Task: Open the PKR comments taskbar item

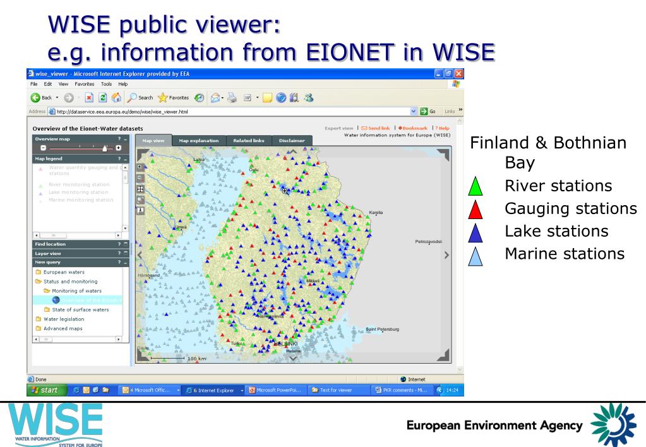Action: [x=401, y=390]
